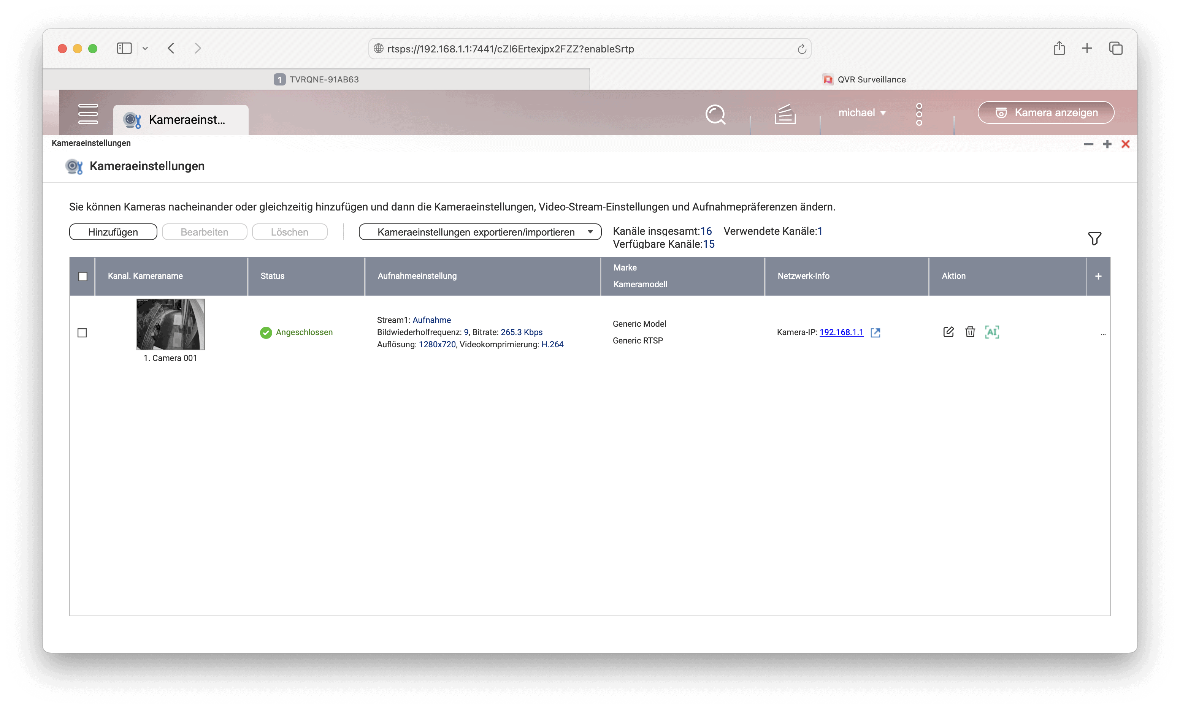Open camera IP in external window icon
The image size is (1180, 709).
(x=875, y=333)
